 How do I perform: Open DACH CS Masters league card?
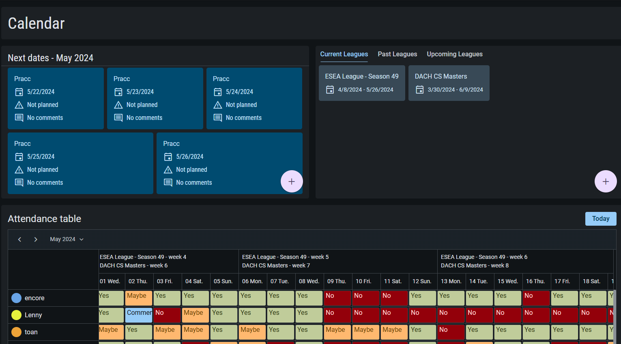(x=449, y=83)
